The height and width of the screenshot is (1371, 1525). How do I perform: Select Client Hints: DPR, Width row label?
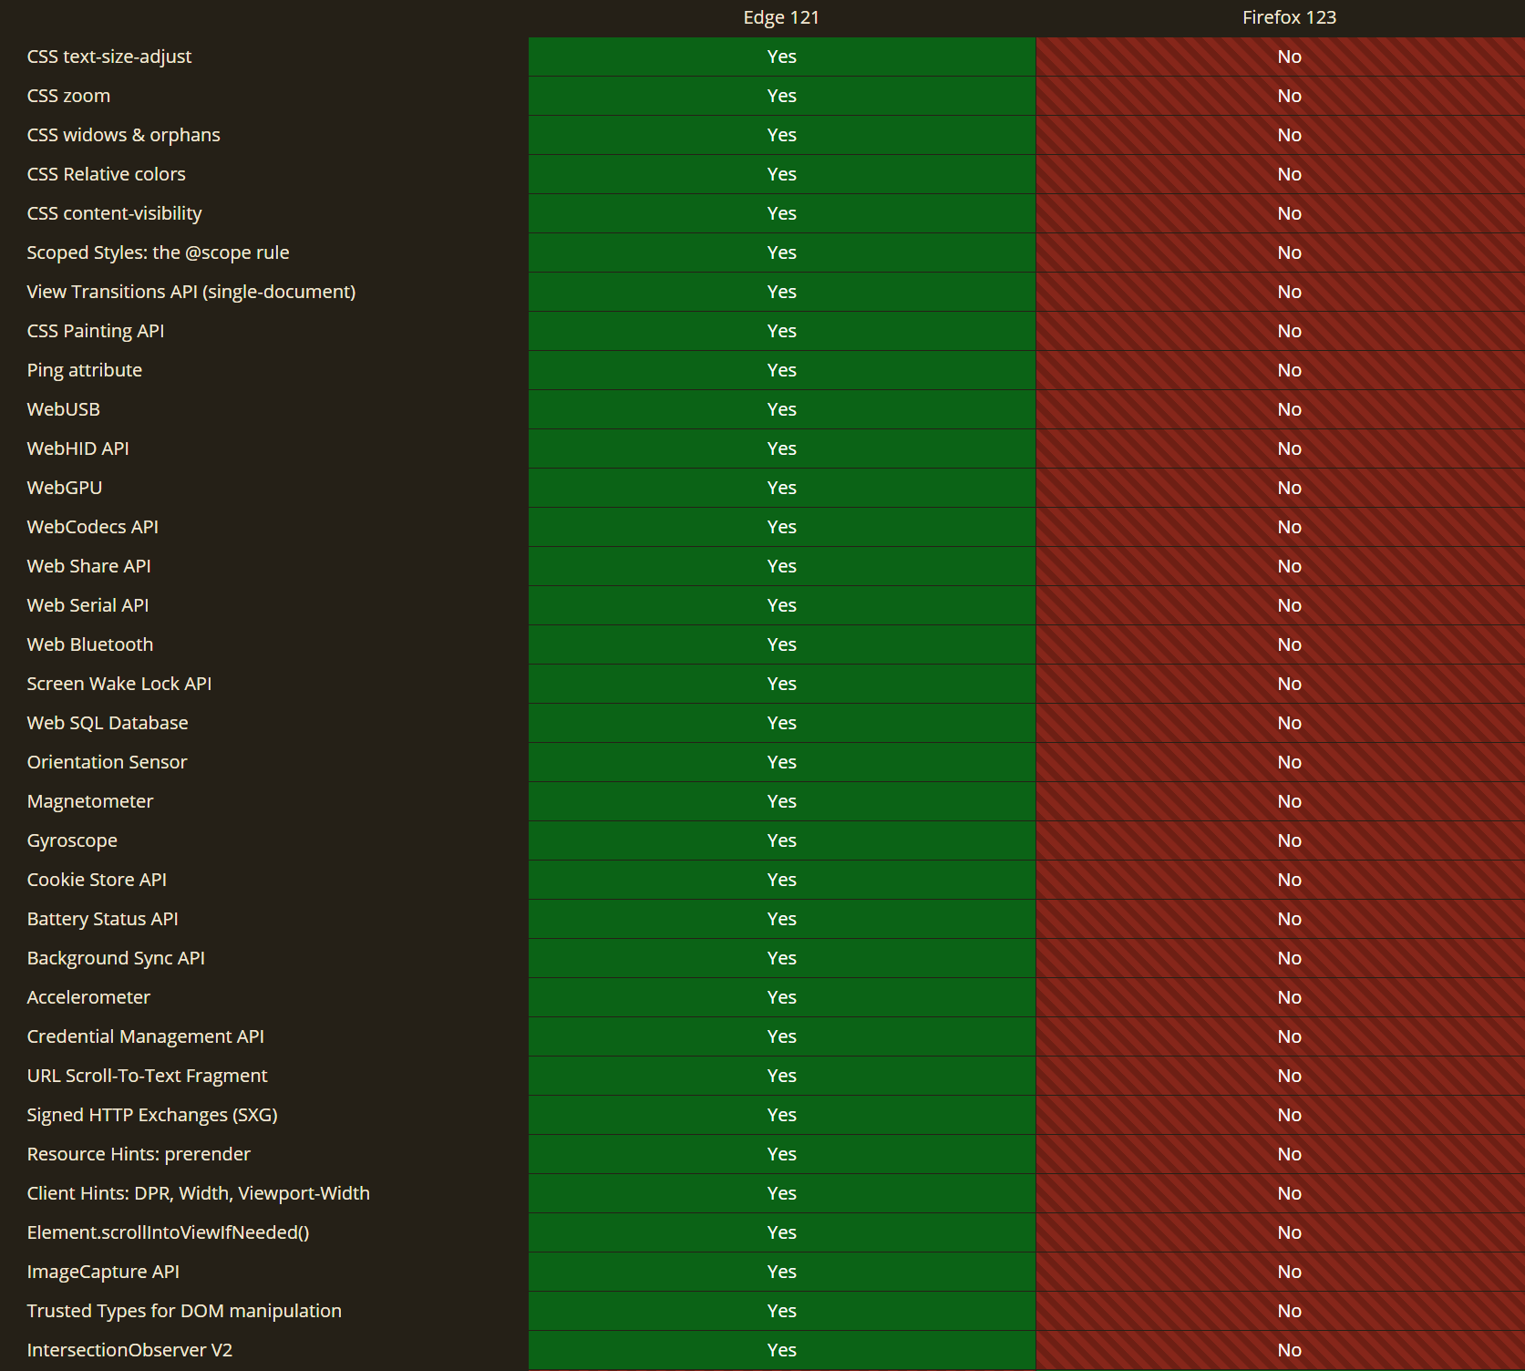(198, 1193)
